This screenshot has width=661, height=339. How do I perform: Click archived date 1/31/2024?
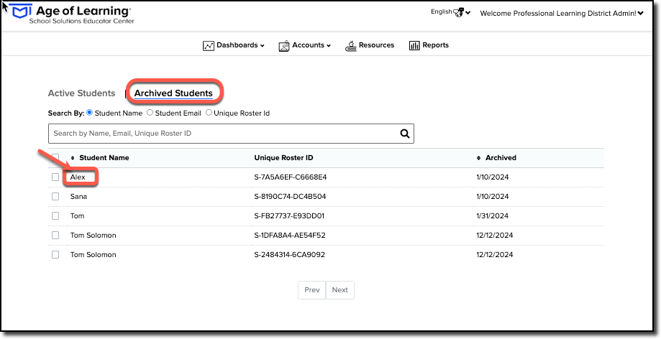[493, 215]
